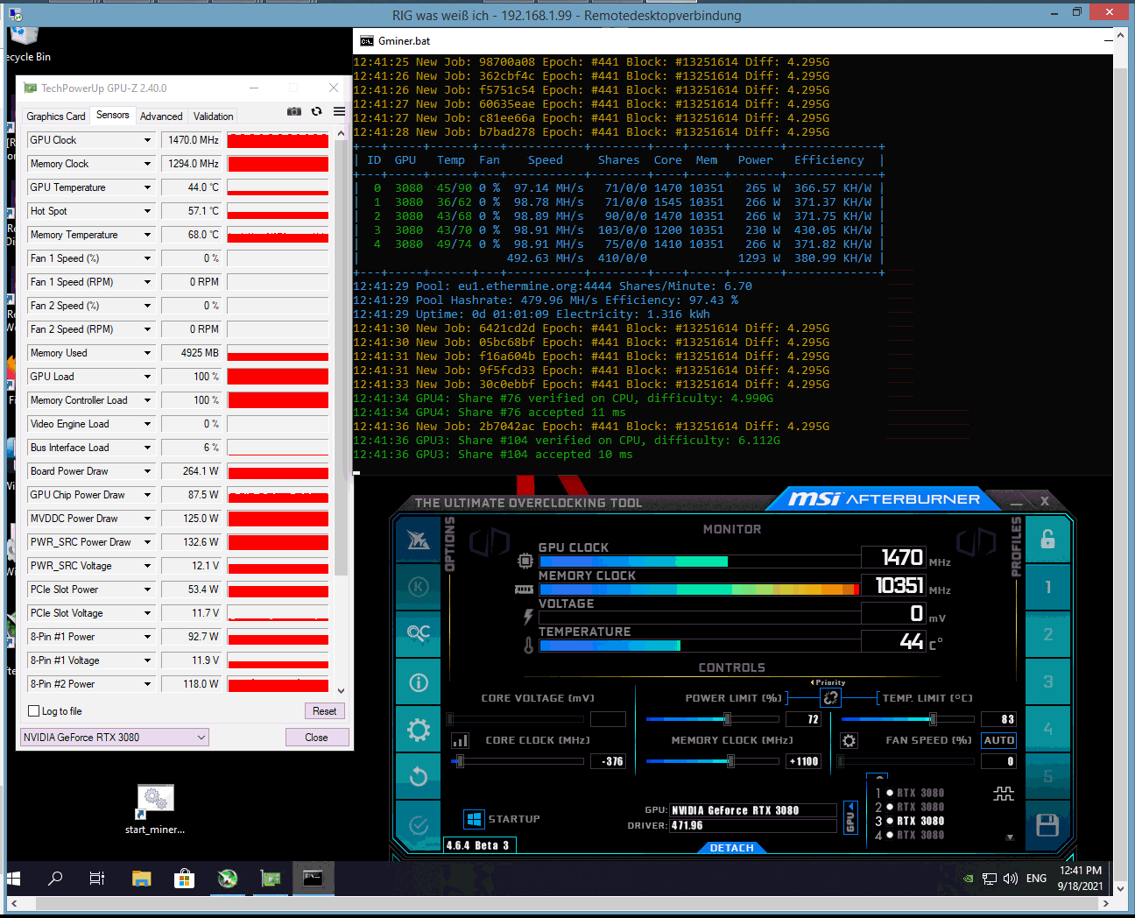Click the volume icon in the system tray
This screenshot has width=1135, height=918.
click(1010, 879)
